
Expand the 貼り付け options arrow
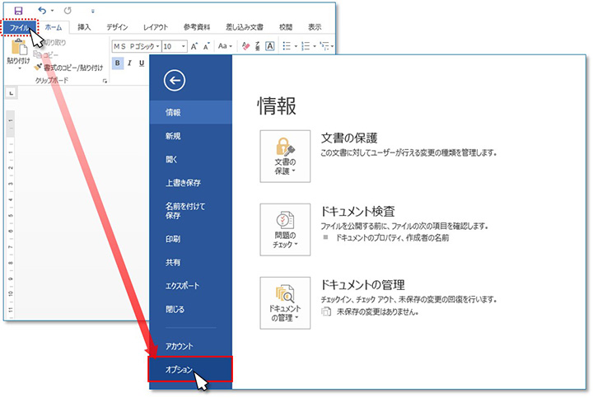20,68
